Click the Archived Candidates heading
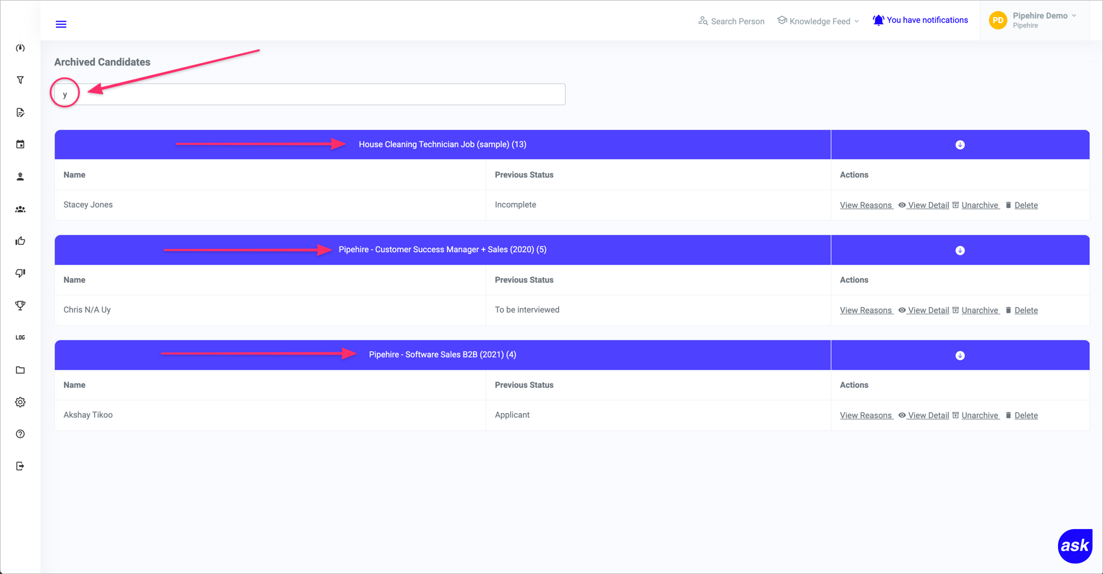Screen dimensions: 1103x574 pyautogui.click(x=102, y=62)
